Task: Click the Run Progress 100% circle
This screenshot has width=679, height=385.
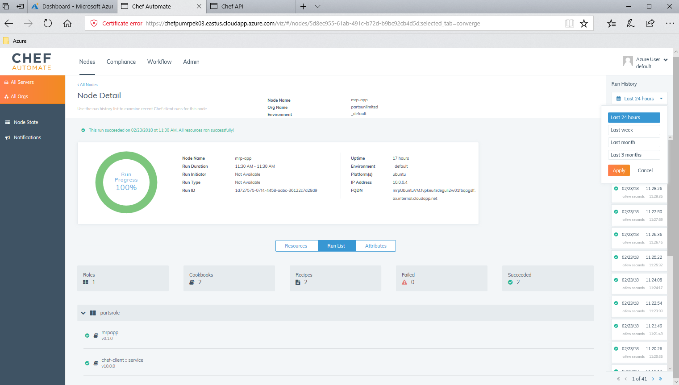Action: [126, 182]
